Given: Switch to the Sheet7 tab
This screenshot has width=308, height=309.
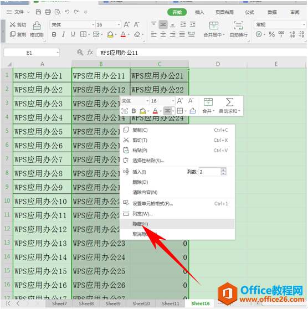Looking at the screenshot, I should [x=59, y=303].
